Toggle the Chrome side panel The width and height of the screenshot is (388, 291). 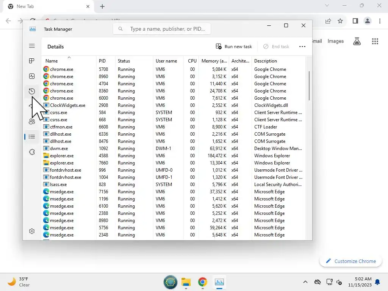point(355,21)
